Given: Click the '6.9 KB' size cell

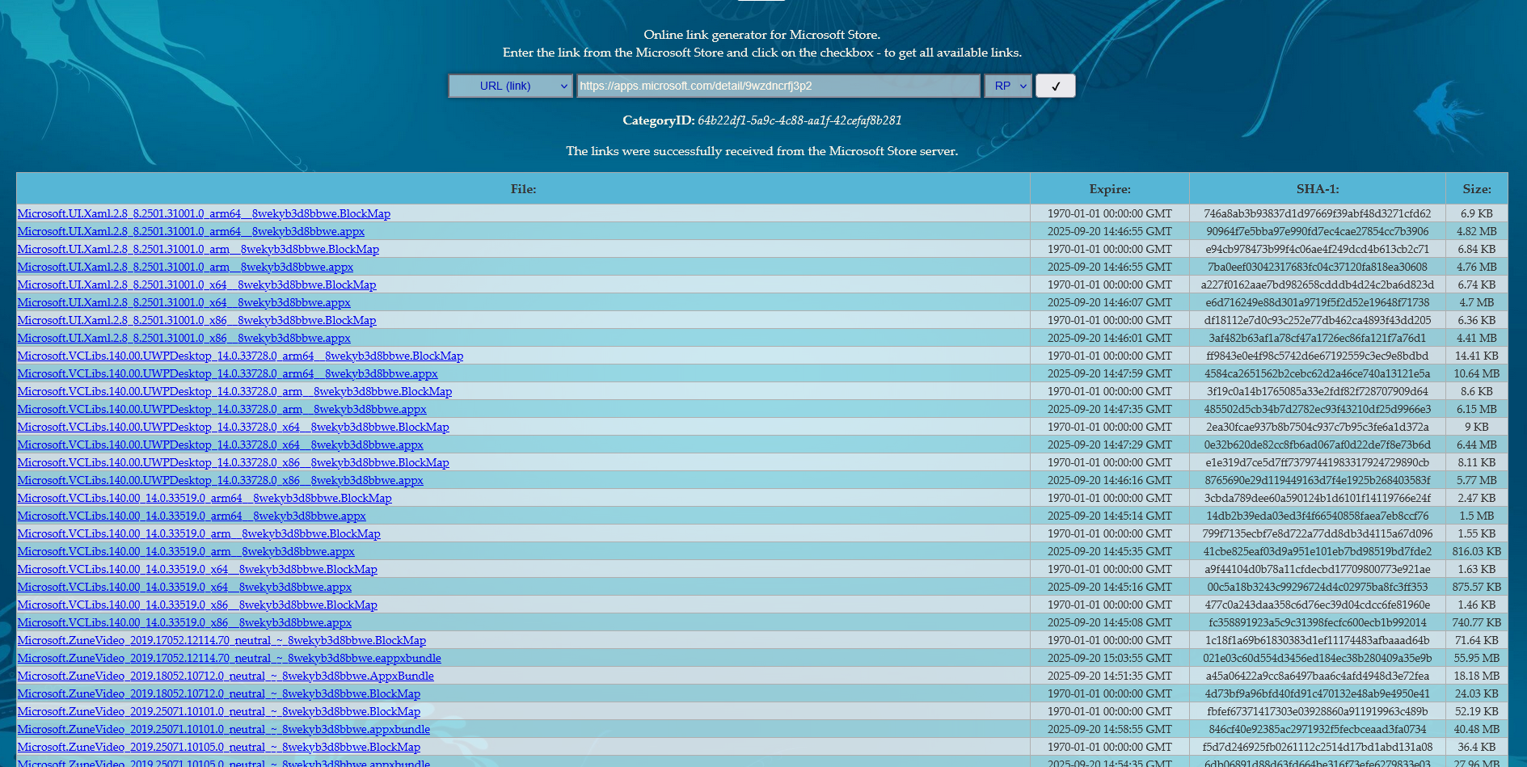Looking at the screenshot, I should point(1477,213).
